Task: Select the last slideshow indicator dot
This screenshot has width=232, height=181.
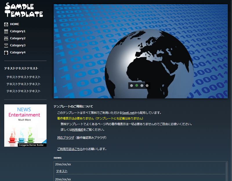Action: coord(147,85)
